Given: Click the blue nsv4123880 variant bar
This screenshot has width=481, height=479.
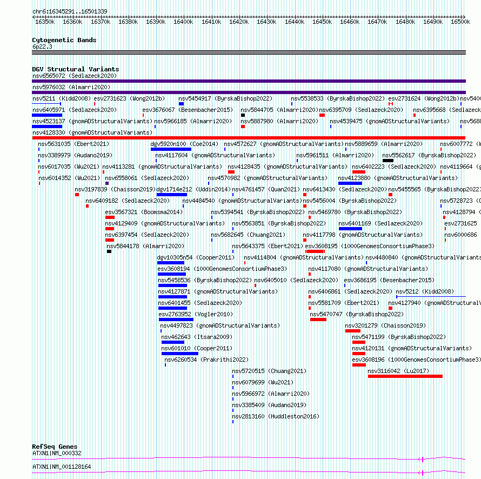Looking at the screenshot, I should click(350, 183).
